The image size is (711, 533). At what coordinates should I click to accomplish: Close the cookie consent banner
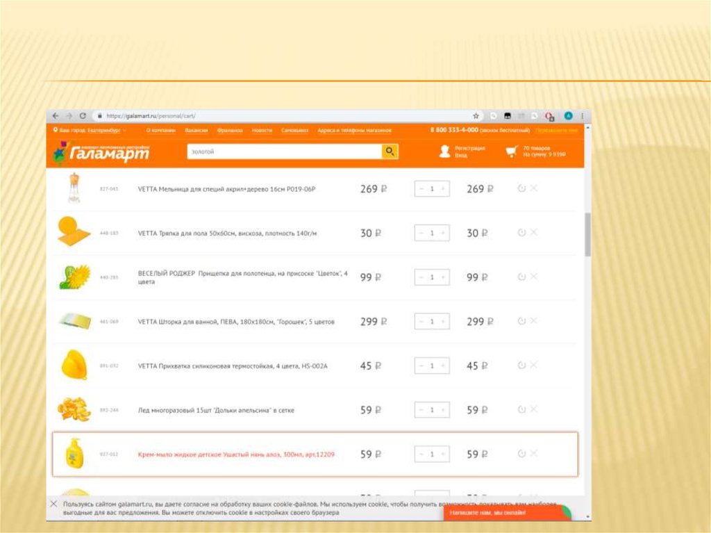click(54, 503)
